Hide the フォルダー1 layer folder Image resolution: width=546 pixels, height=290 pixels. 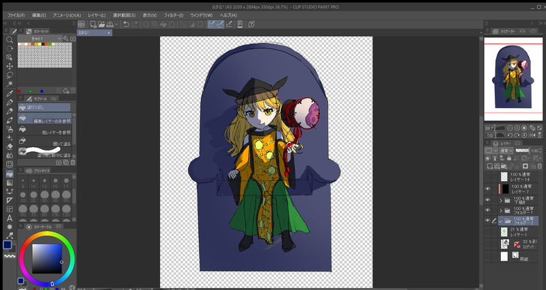point(487,211)
